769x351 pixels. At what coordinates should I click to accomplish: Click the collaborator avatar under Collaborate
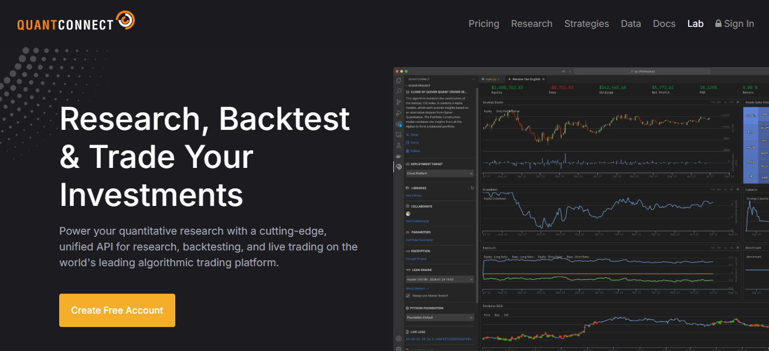pos(408,214)
